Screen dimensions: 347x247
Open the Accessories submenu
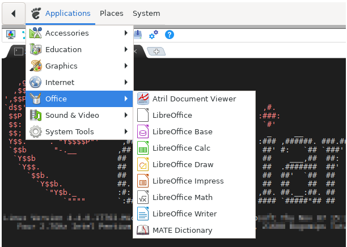click(x=79, y=33)
